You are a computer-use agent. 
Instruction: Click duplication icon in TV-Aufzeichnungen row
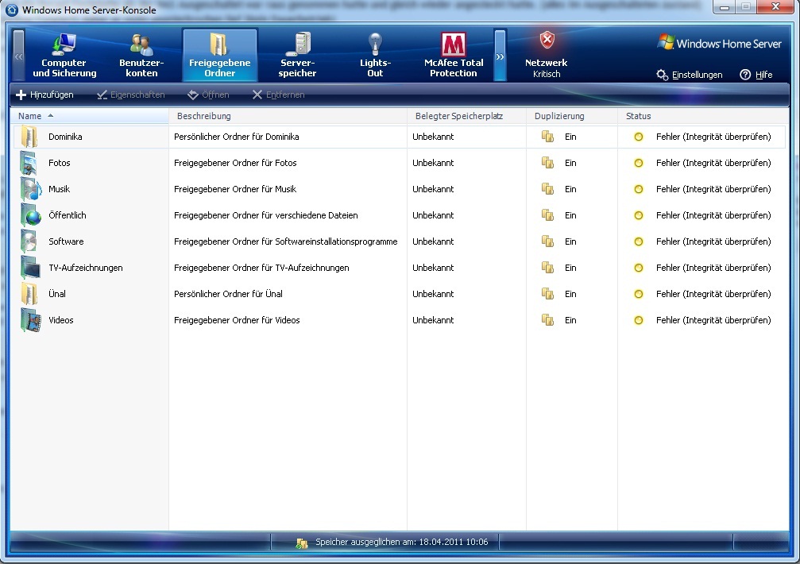click(x=547, y=268)
